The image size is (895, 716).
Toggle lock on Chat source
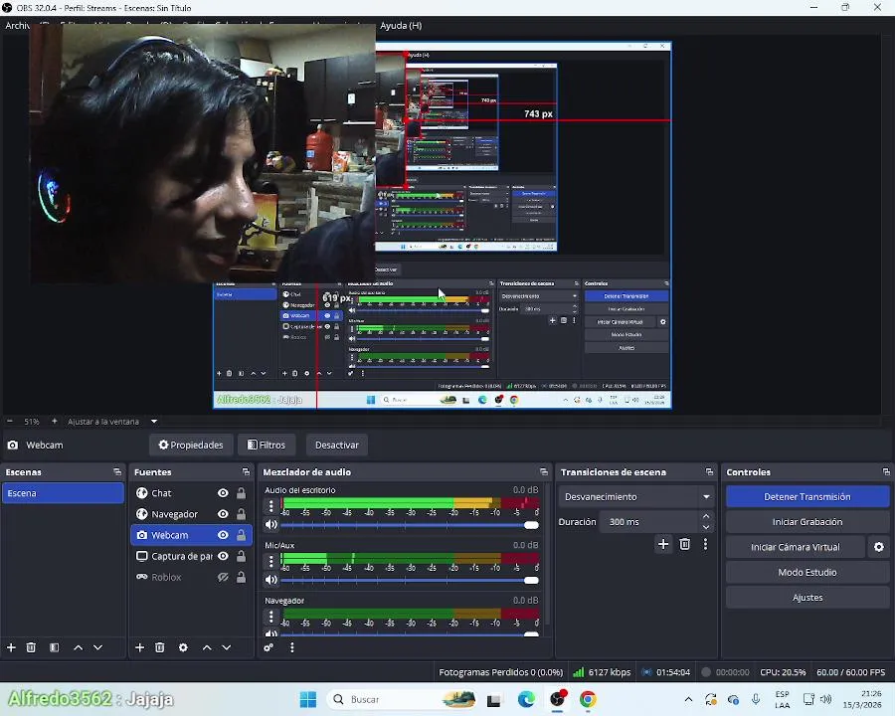pyautogui.click(x=242, y=493)
